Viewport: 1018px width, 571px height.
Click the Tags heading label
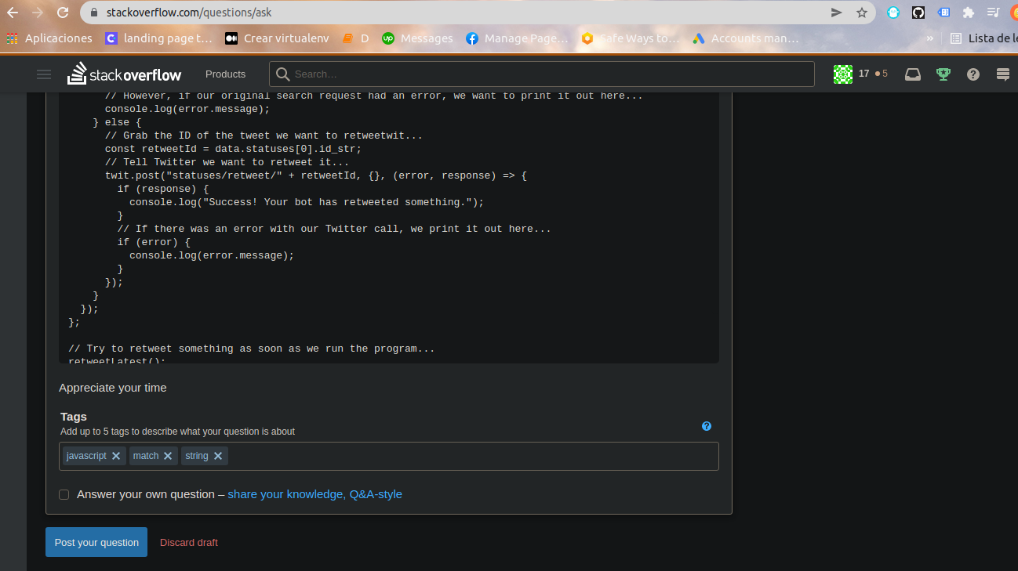[74, 417]
